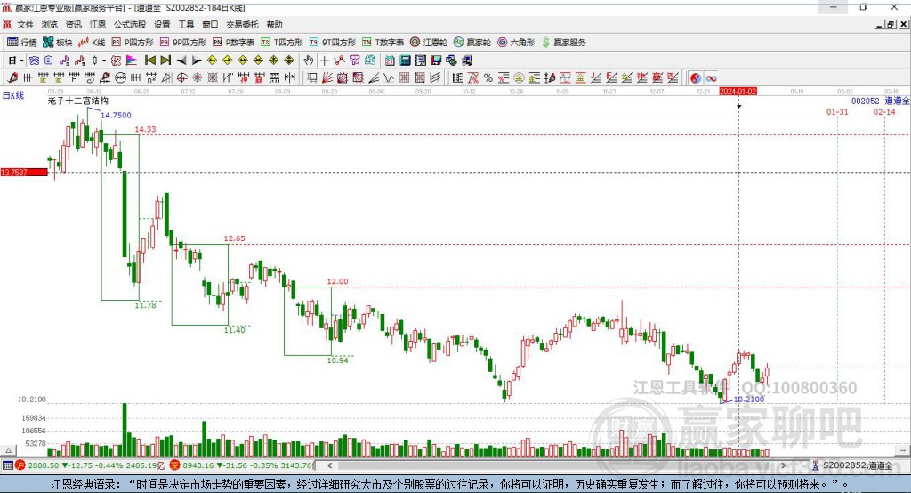This screenshot has width=911, height=493.
Task: Open the P四方形 tool
Action: point(133,43)
